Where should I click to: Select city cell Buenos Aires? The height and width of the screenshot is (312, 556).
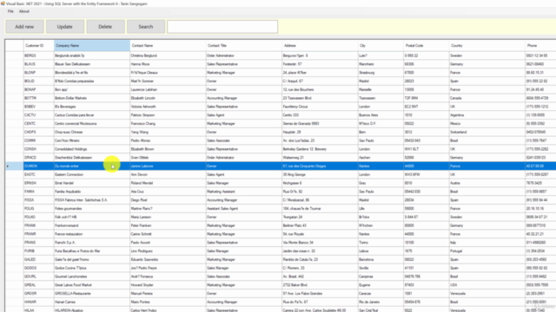coord(381,115)
